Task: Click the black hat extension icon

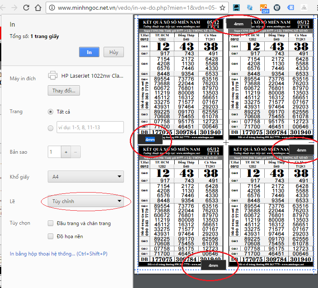Action: pos(237,8)
